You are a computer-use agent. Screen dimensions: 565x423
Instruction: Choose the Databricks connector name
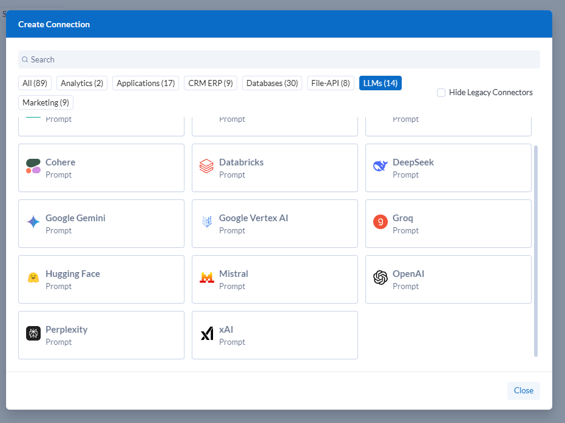click(241, 162)
